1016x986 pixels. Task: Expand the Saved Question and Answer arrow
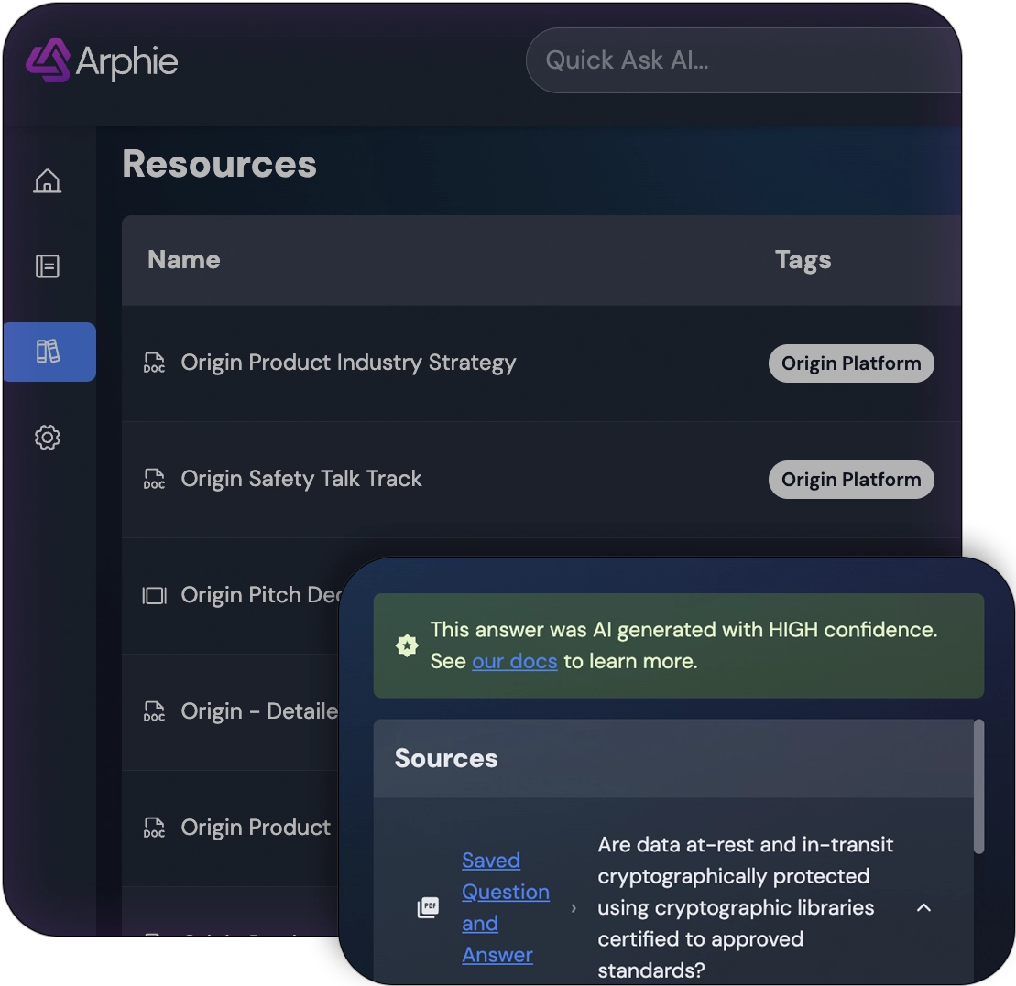click(574, 907)
